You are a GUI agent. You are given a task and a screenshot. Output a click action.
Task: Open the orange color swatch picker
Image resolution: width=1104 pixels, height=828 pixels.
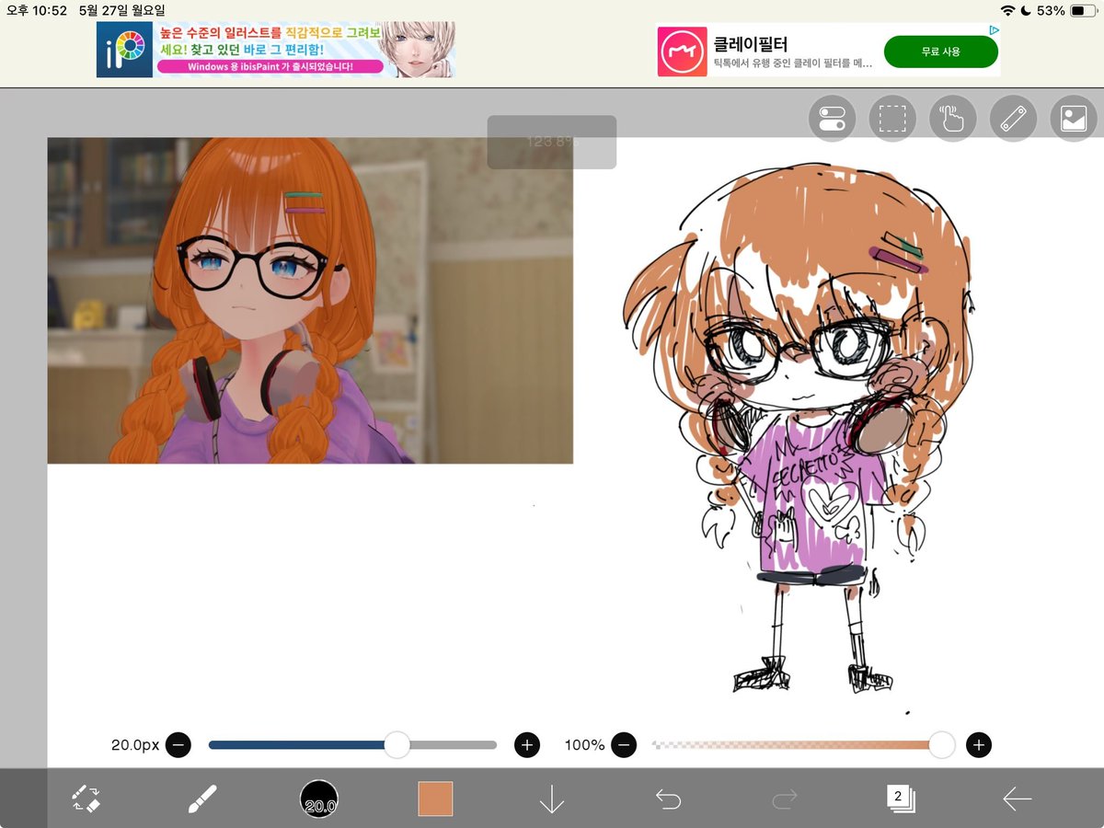435,799
